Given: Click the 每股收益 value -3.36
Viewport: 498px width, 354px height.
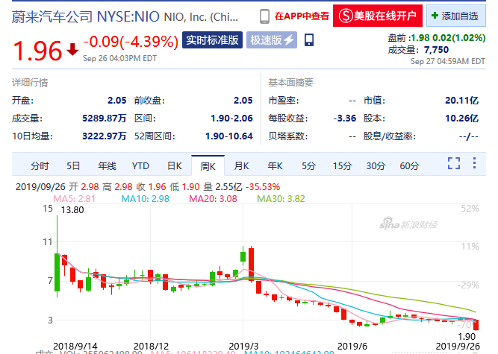Looking at the screenshot, I should point(345,118).
